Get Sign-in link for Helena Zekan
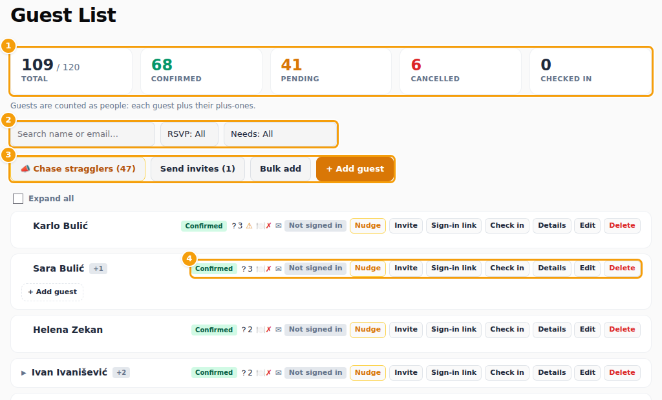The image size is (662, 400). 454,330
